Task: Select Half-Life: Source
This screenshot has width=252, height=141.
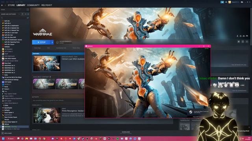Action: pyautogui.click(x=9, y=44)
